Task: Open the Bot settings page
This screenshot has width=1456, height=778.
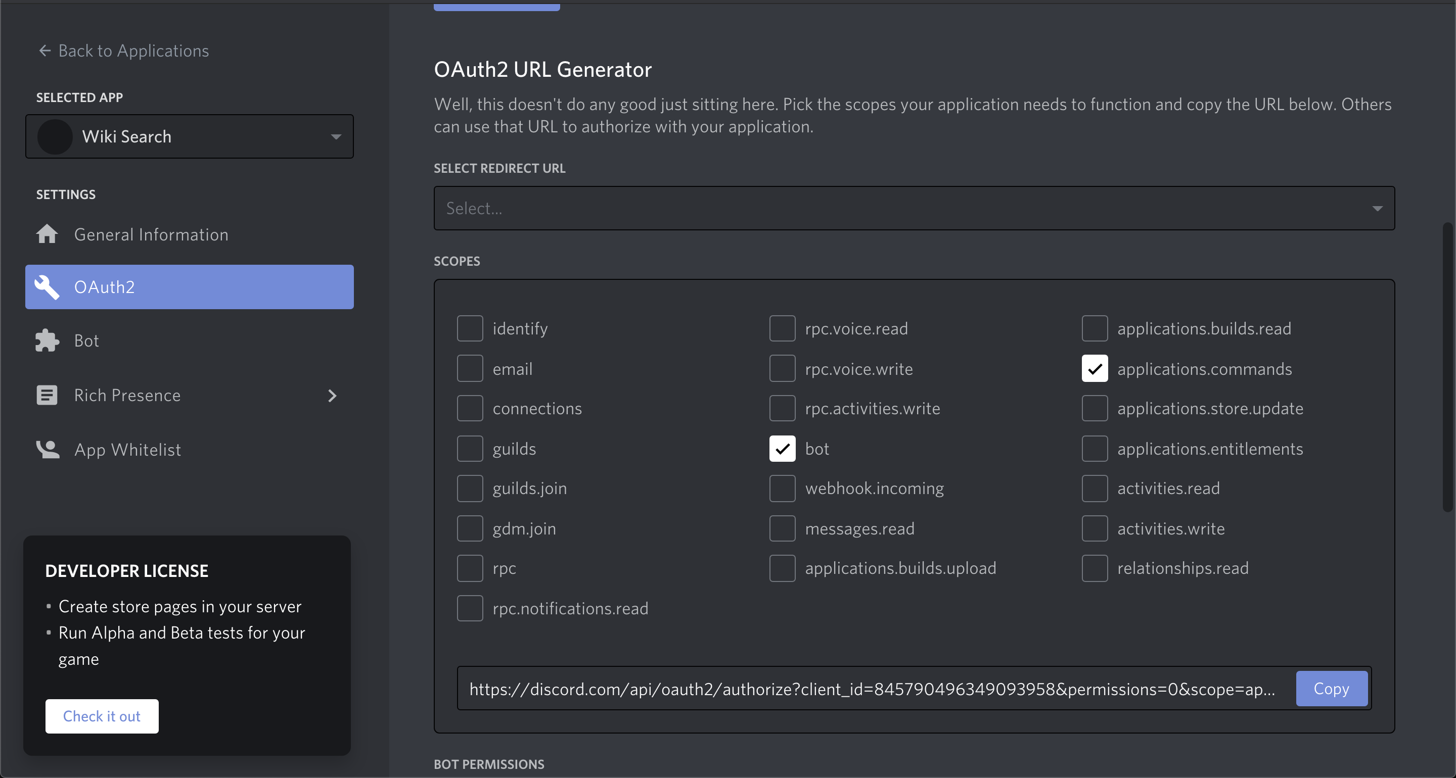Action: point(86,341)
